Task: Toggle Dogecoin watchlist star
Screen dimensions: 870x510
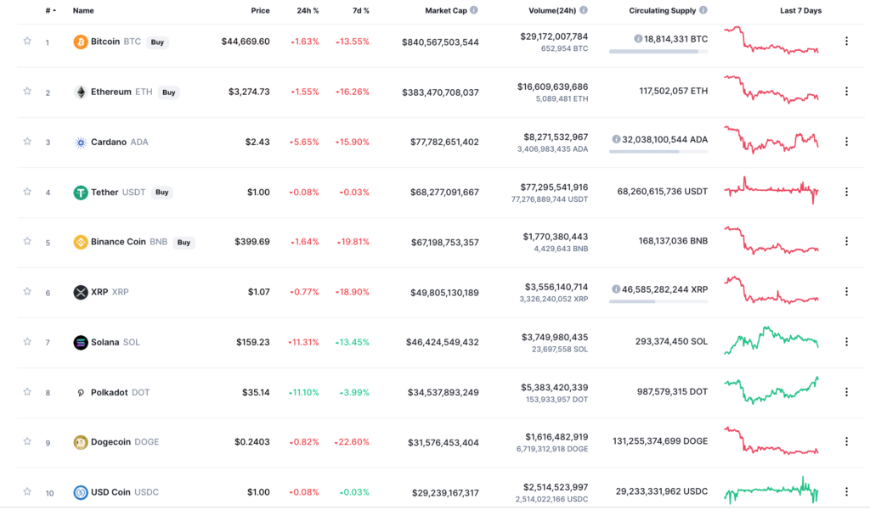Action: tap(26, 441)
